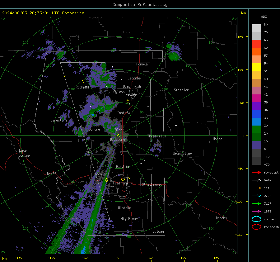280x262 pixels.
Task: Click the yellow km label at top right
Action: [x=243, y=13]
